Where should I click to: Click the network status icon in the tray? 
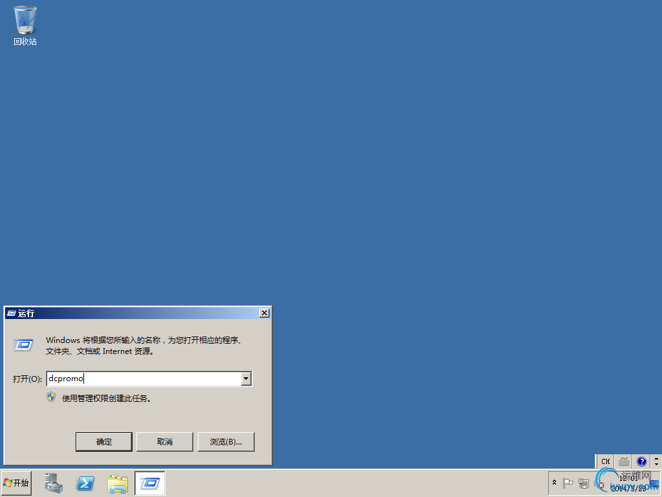tap(583, 483)
